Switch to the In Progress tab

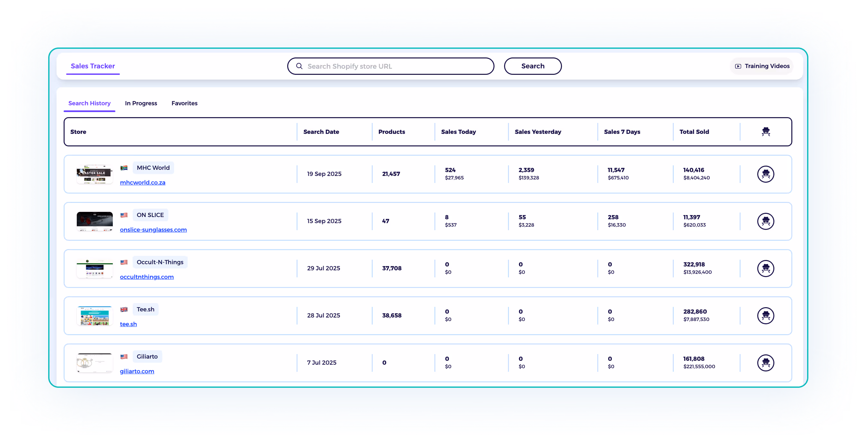point(141,103)
